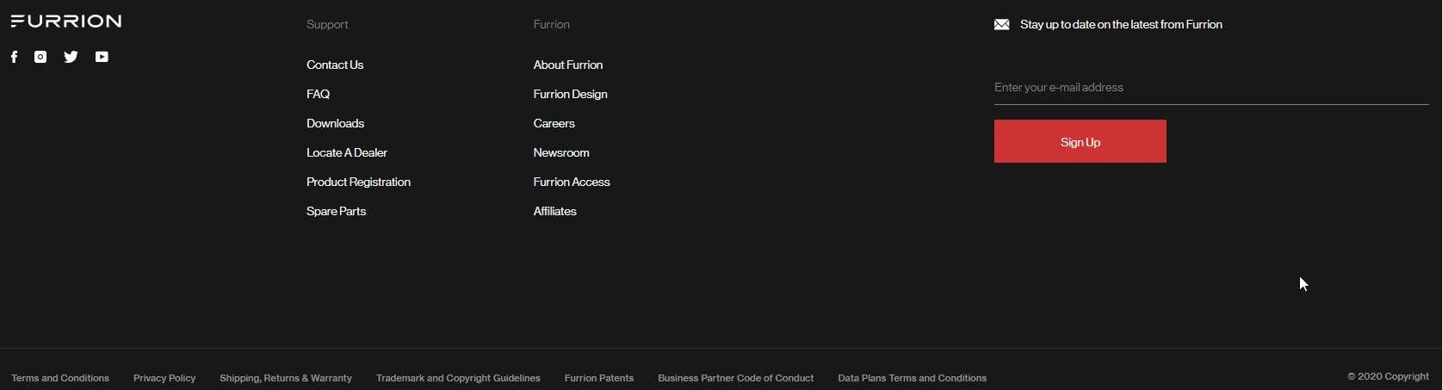
Task: Open Shipping, Returns & Warranty
Action: (286, 378)
